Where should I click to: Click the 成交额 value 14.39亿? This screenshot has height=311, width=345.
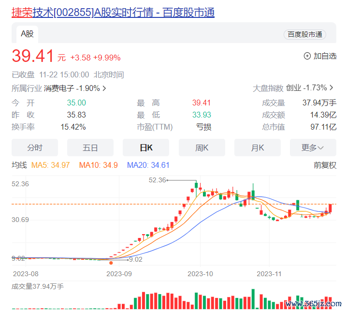point(323,115)
